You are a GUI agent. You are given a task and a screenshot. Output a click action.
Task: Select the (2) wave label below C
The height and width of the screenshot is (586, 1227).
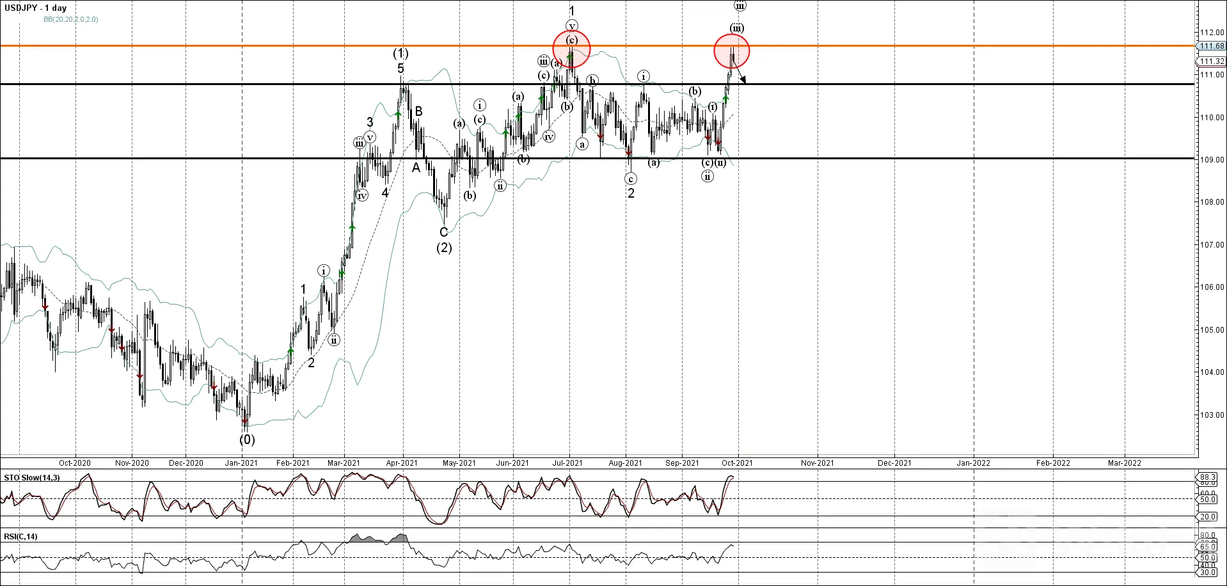444,248
